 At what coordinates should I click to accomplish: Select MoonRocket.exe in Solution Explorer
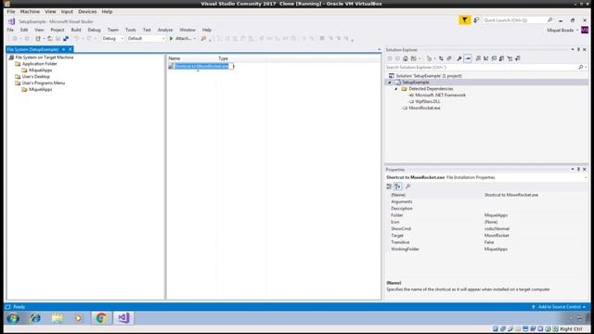pyautogui.click(x=424, y=108)
